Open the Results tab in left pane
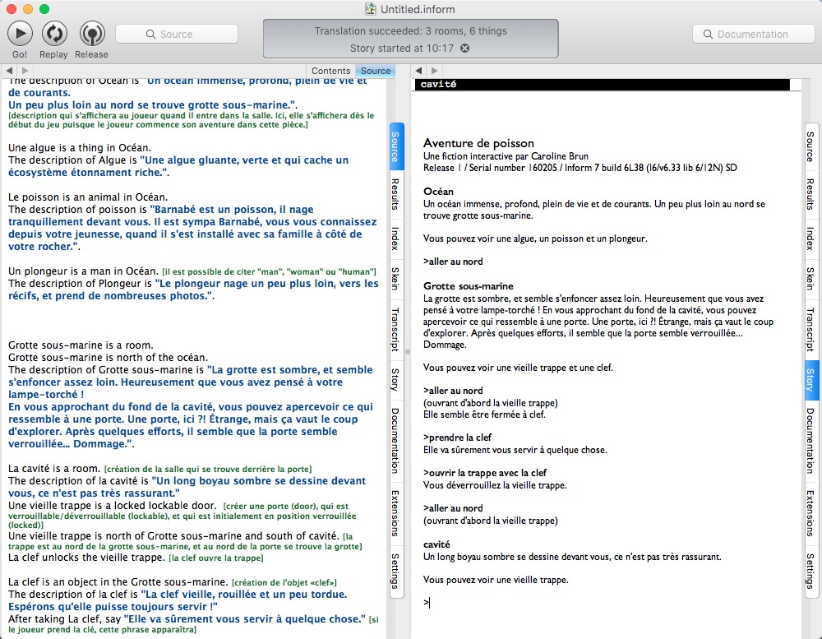 pos(395,194)
